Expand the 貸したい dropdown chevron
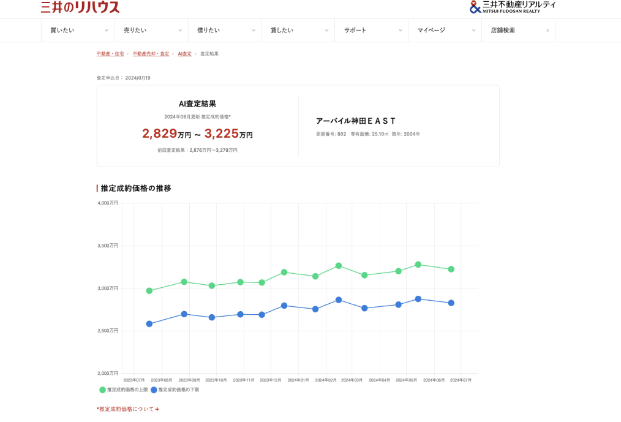 point(326,31)
